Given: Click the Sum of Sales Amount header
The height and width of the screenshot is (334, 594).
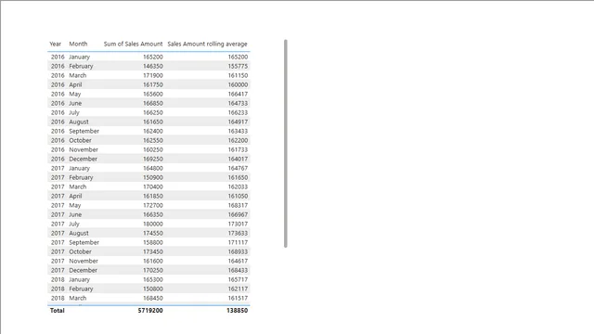Looking at the screenshot, I should [133, 44].
